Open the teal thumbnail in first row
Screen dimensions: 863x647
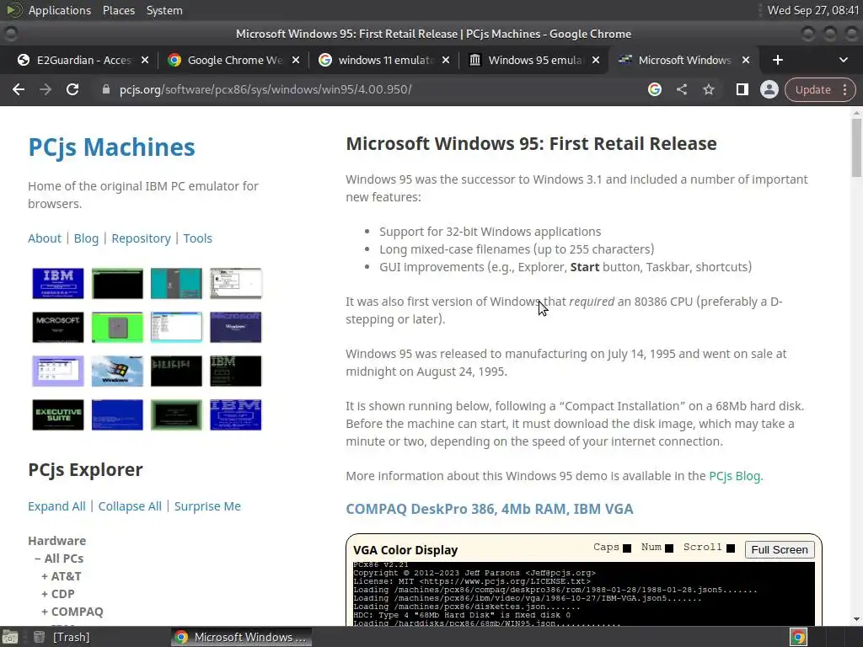click(176, 283)
